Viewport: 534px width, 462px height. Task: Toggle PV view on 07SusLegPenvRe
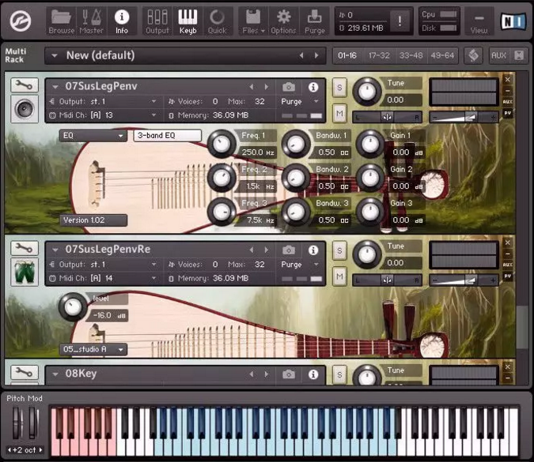coord(507,276)
